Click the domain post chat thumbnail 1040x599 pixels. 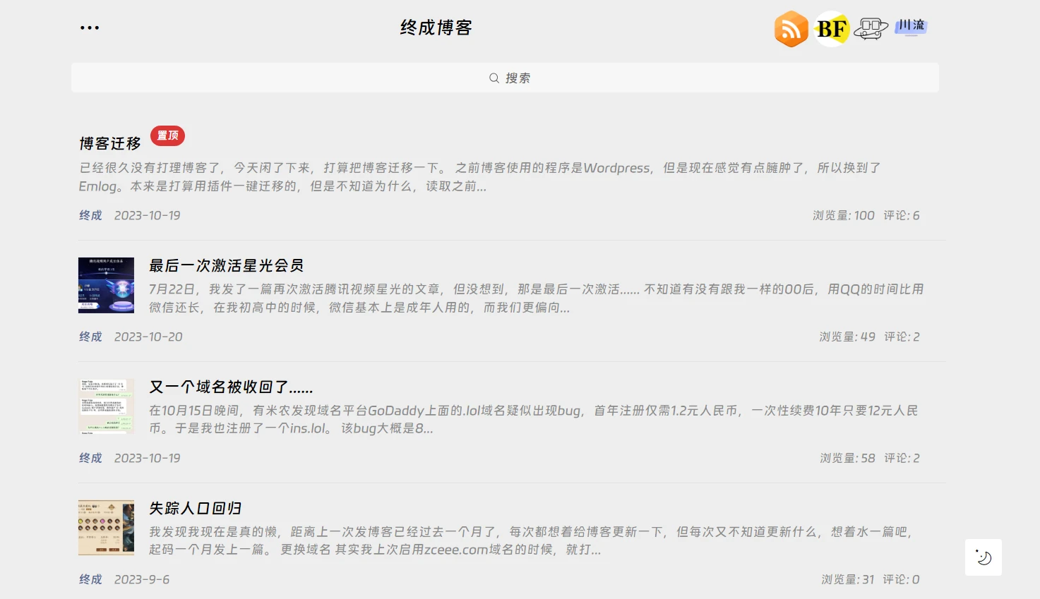click(106, 406)
